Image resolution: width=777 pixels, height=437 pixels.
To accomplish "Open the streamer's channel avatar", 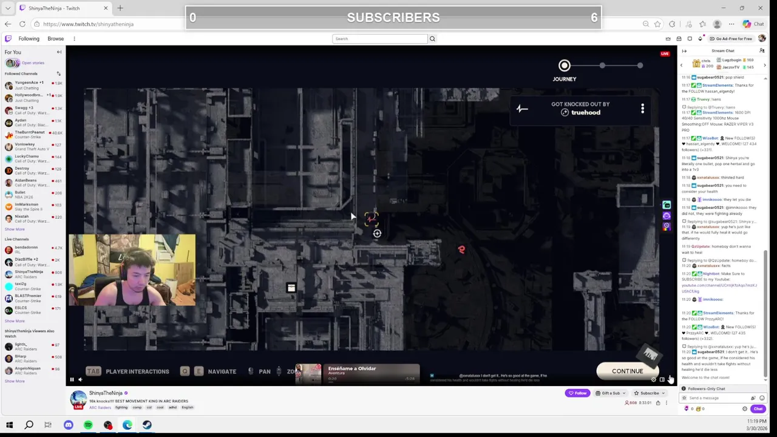I will click(x=78, y=399).
